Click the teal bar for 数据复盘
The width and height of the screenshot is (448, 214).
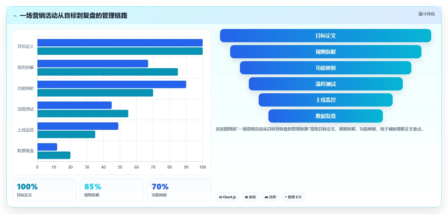pyautogui.click(x=54, y=155)
